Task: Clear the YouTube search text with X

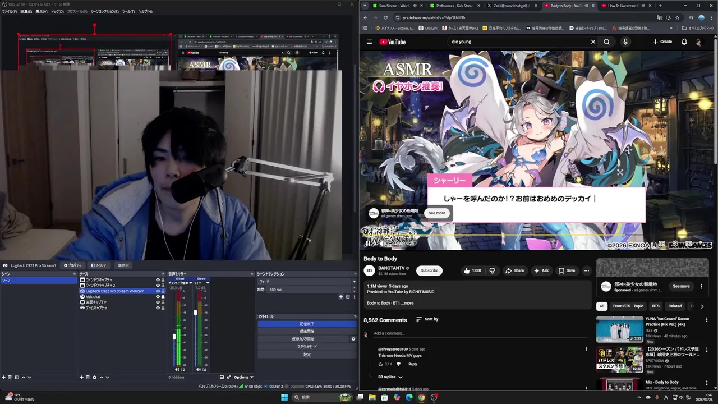Action: pos(593,42)
